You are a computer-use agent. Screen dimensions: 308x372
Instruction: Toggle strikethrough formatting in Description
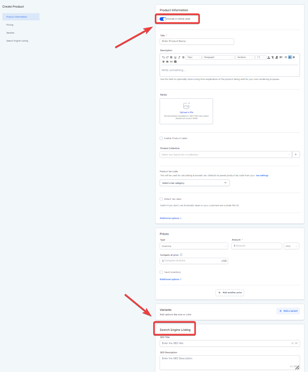183,57
